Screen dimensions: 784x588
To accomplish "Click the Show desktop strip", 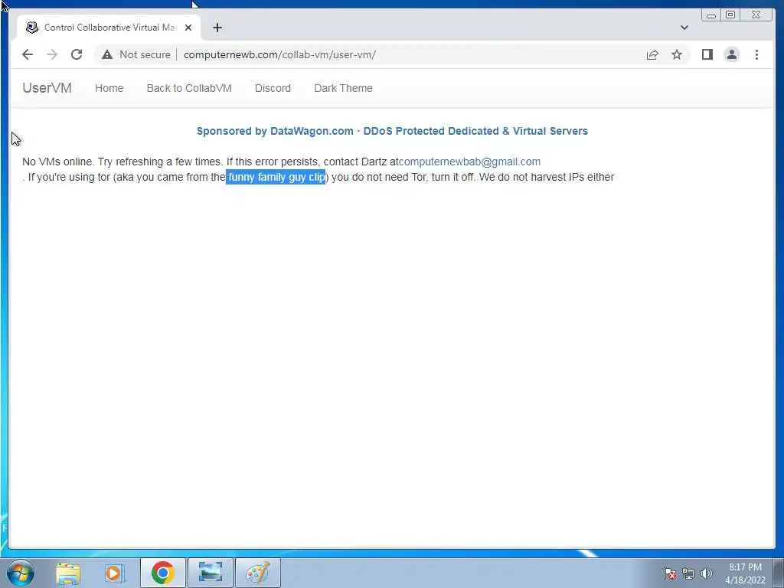I will (779, 573).
